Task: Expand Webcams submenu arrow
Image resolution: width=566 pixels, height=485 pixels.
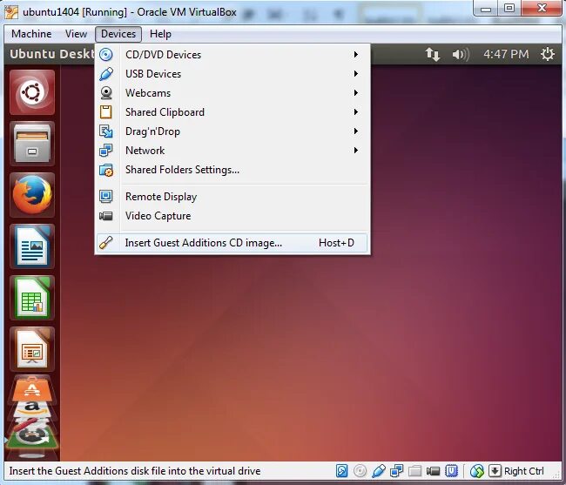Action: (x=356, y=93)
